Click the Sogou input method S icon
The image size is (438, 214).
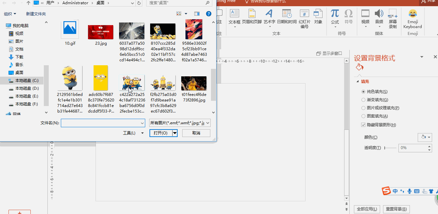click(x=387, y=191)
